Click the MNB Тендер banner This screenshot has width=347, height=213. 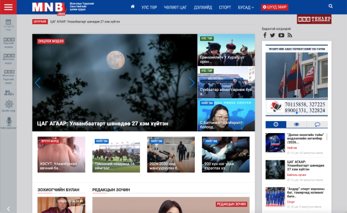(314, 19)
